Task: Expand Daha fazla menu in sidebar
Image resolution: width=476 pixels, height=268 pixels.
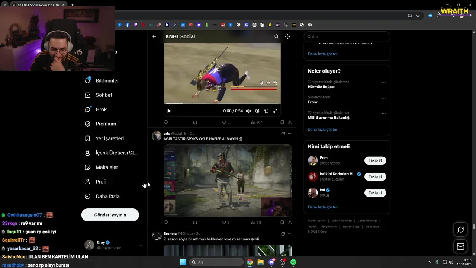Action: tap(102, 196)
